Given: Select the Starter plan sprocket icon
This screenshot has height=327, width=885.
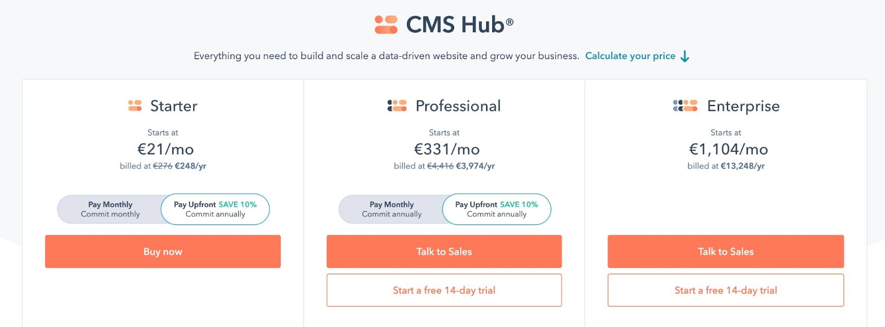Looking at the screenshot, I should pos(134,107).
